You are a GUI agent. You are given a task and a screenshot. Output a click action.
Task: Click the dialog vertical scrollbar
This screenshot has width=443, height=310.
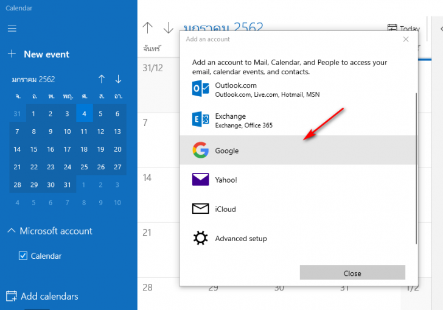tap(416, 168)
